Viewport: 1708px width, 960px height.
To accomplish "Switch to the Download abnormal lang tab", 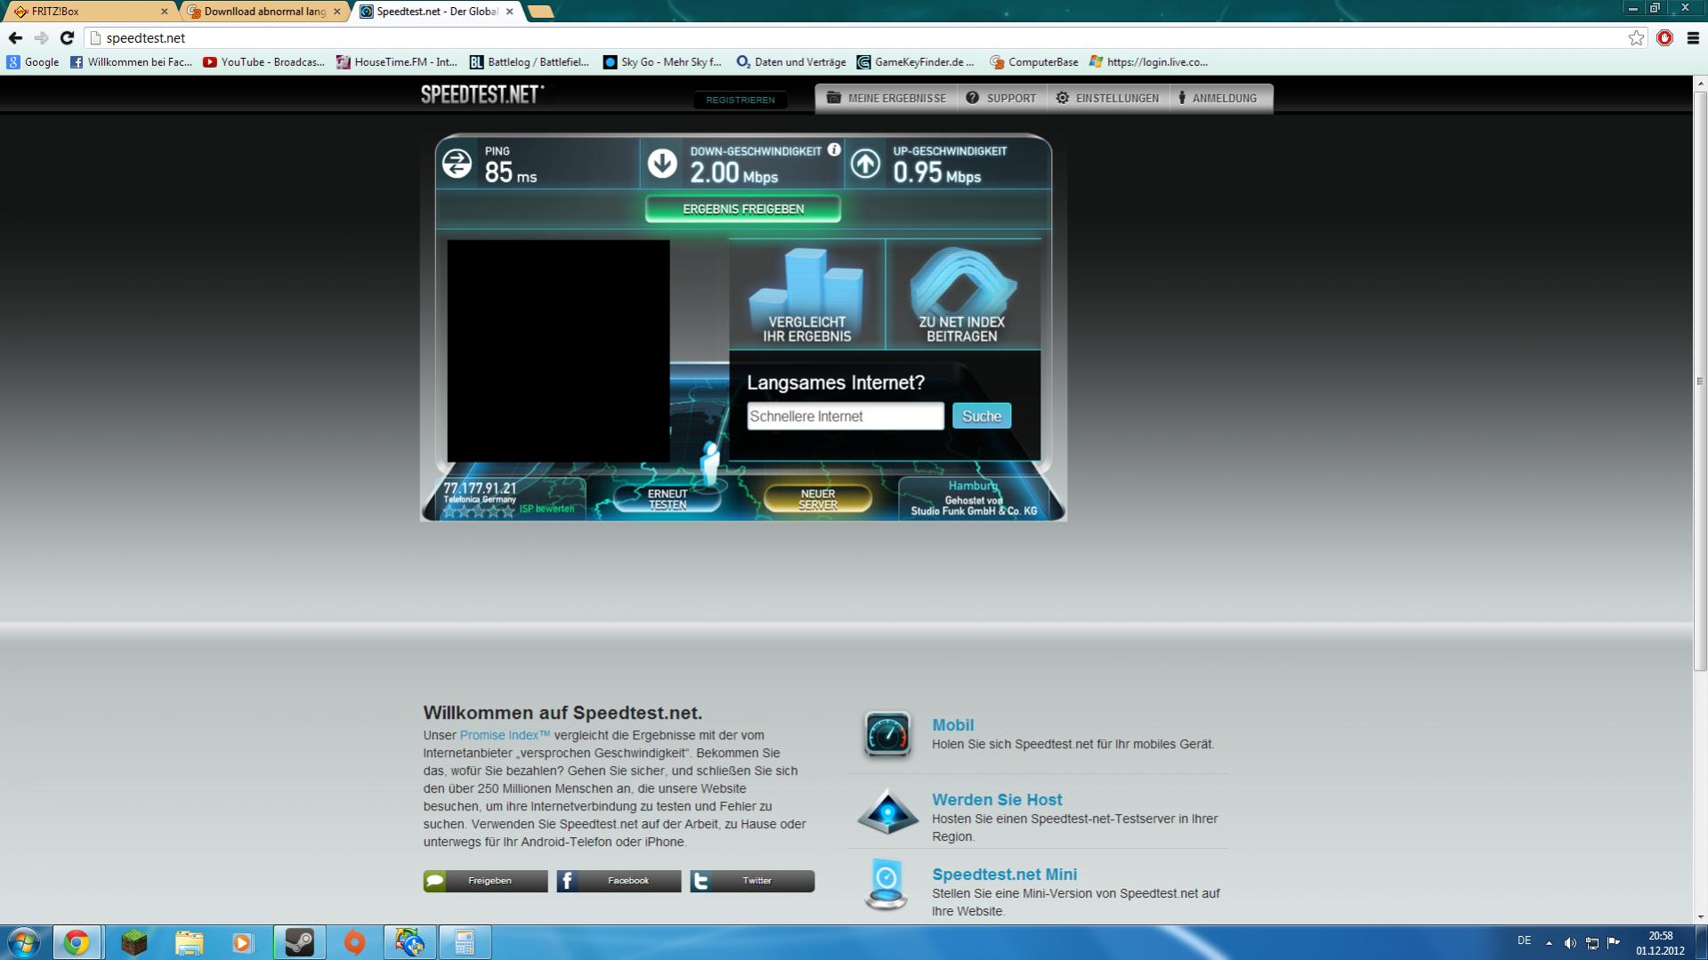I will (x=263, y=12).
